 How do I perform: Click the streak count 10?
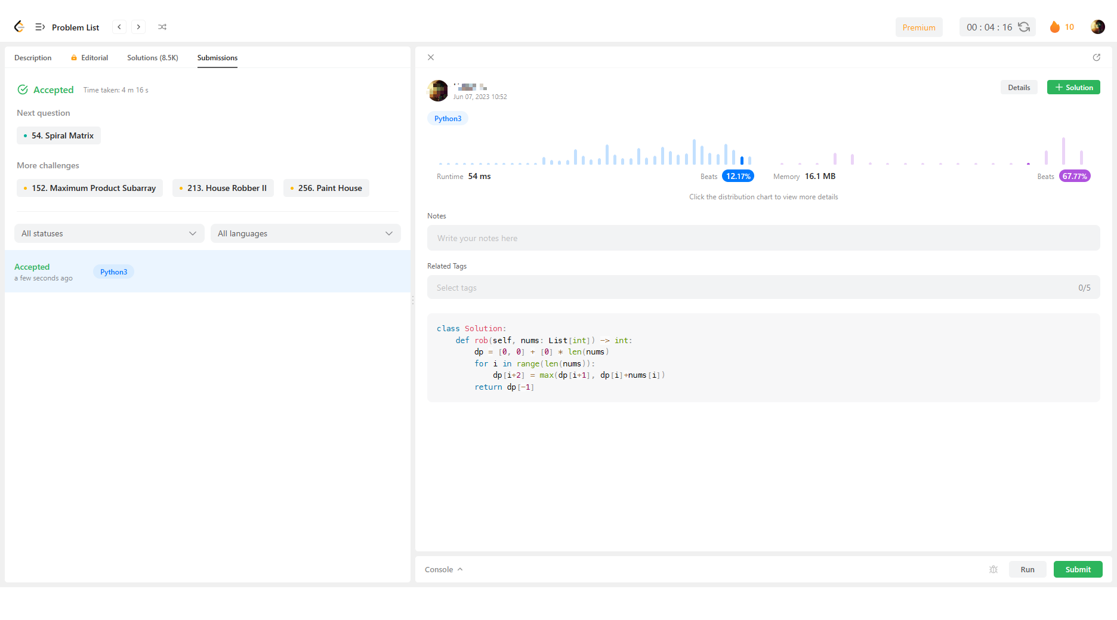[x=1069, y=27]
